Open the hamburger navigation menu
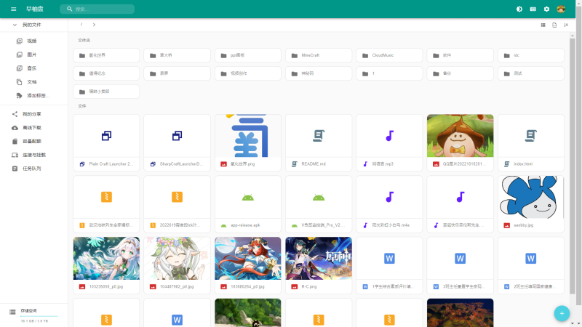 [x=13, y=9]
